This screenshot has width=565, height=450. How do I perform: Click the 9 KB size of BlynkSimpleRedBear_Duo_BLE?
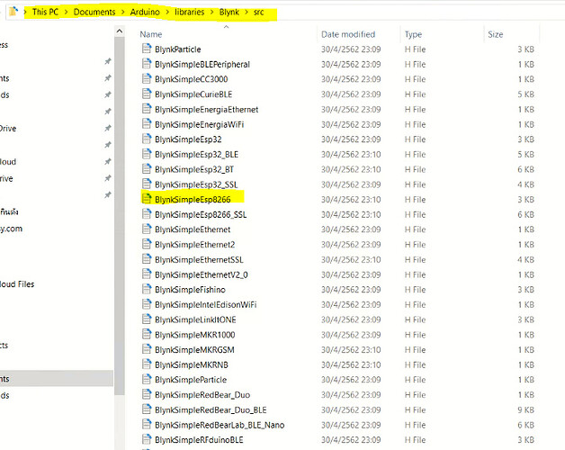525,410
